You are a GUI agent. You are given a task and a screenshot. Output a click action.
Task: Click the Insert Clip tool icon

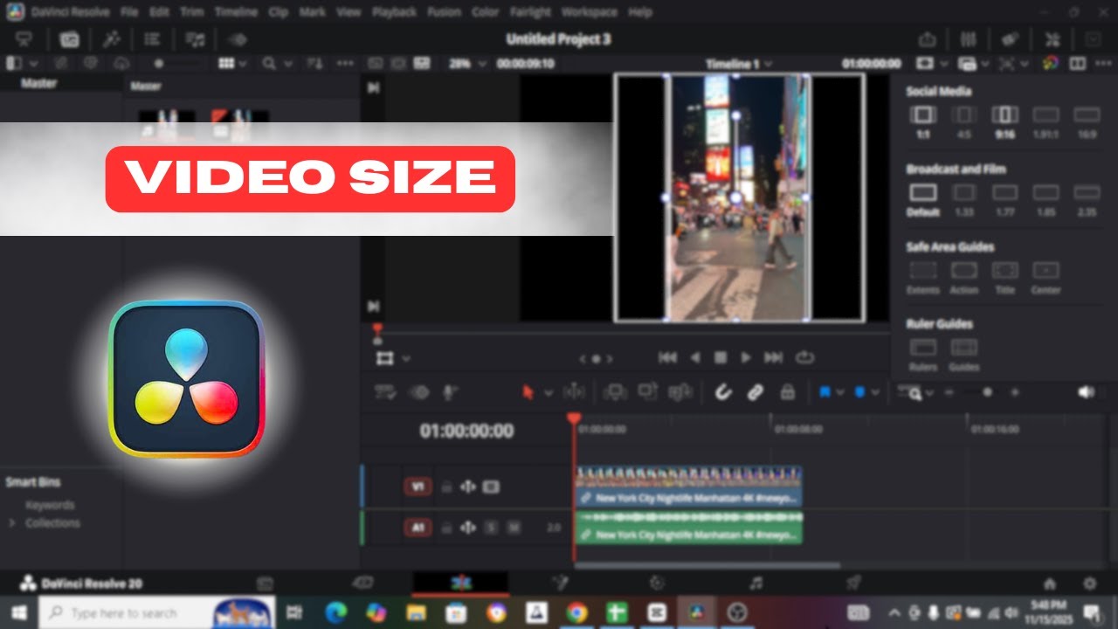pyautogui.click(x=616, y=392)
